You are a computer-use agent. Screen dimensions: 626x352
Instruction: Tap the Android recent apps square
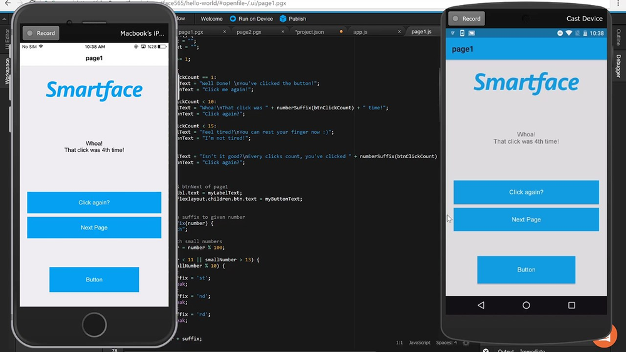point(572,305)
